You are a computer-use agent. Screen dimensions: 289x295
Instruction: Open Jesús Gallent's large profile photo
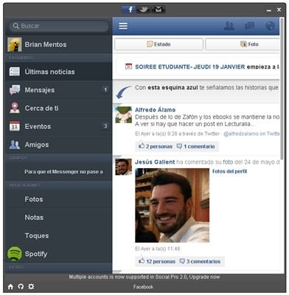(x=172, y=205)
